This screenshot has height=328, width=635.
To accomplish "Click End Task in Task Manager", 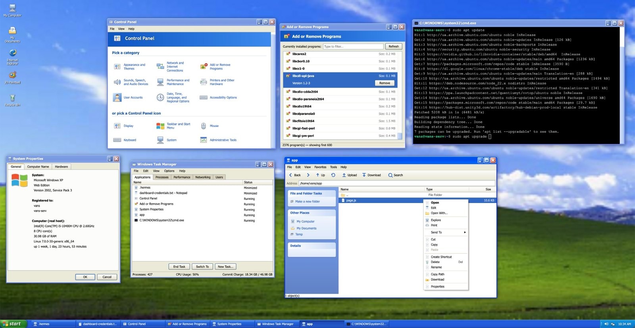I will coord(179,267).
